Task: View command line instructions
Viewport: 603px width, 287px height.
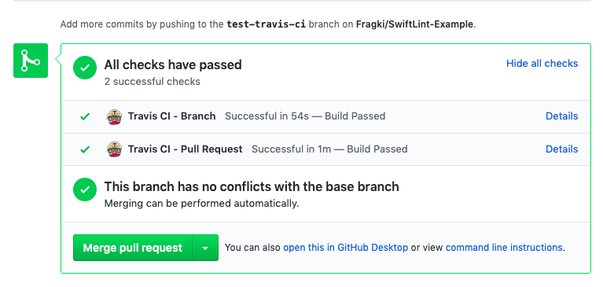Action: (504, 248)
